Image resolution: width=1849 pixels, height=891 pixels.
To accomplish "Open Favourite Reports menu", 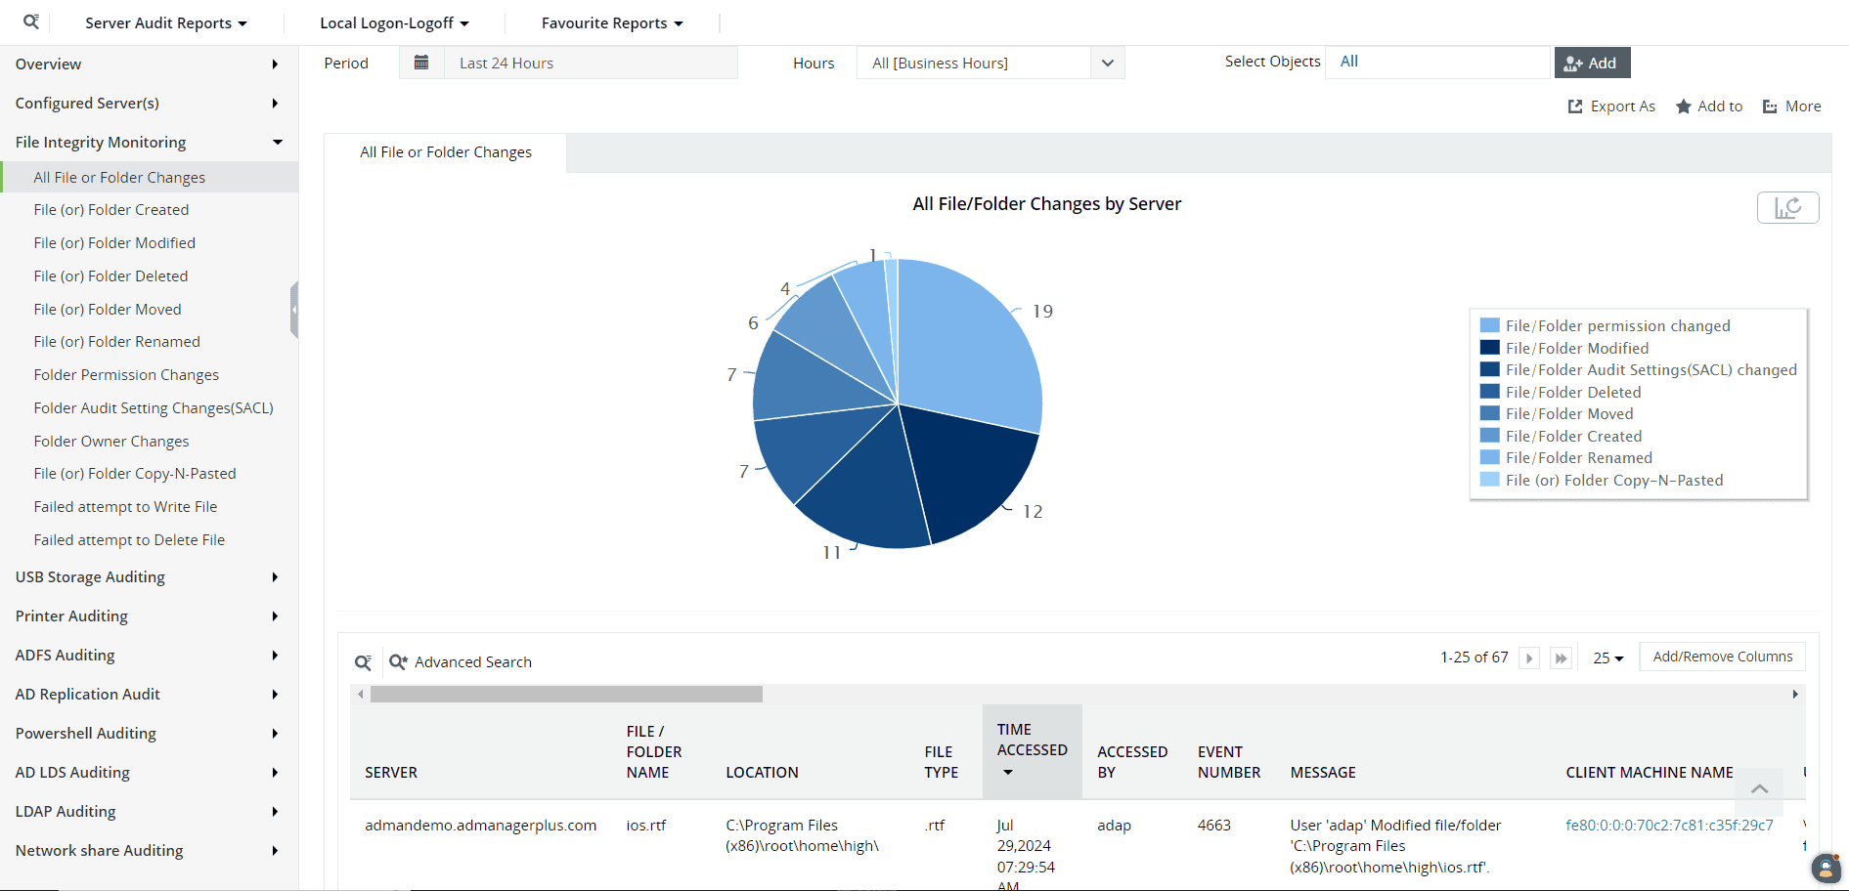I will coord(611,22).
